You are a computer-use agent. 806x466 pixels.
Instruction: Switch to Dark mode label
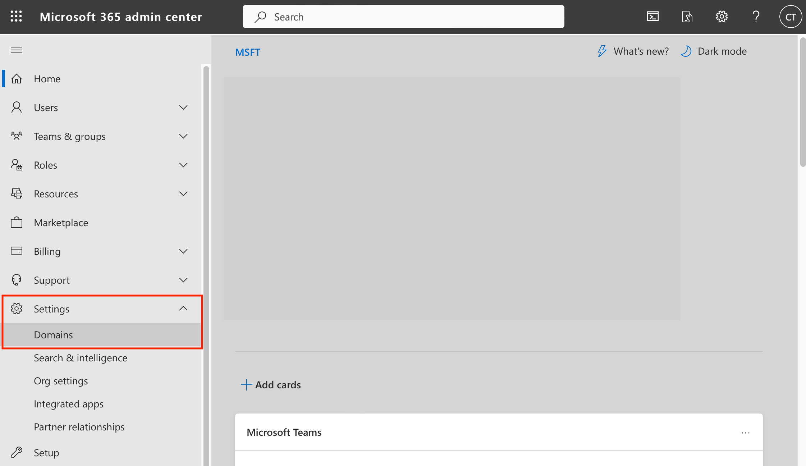pyautogui.click(x=722, y=51)
